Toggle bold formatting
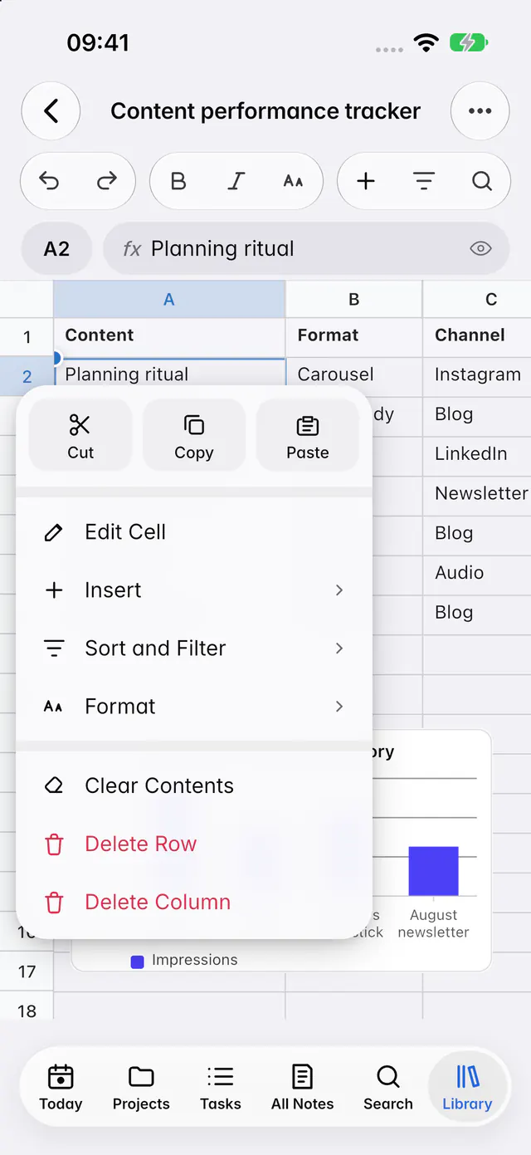The image size is (531, 1155). pos(178,181)
